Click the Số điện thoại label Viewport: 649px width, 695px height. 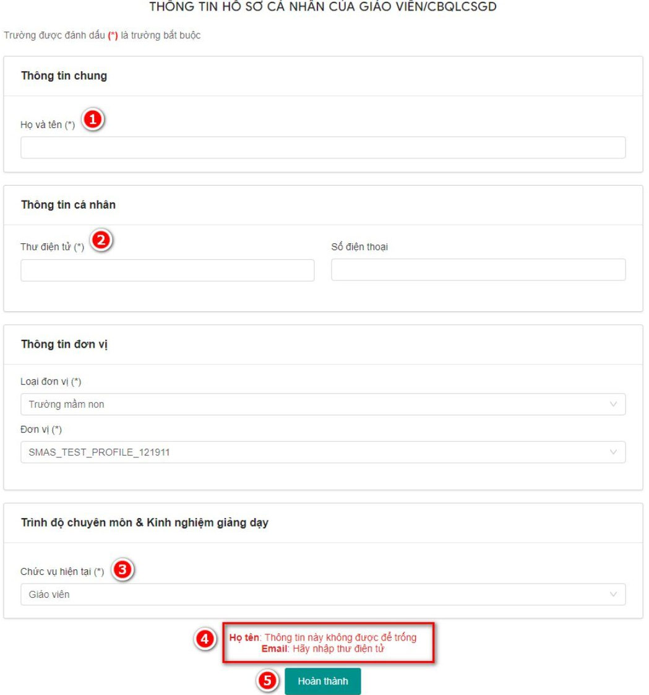[x=359, y=247]
